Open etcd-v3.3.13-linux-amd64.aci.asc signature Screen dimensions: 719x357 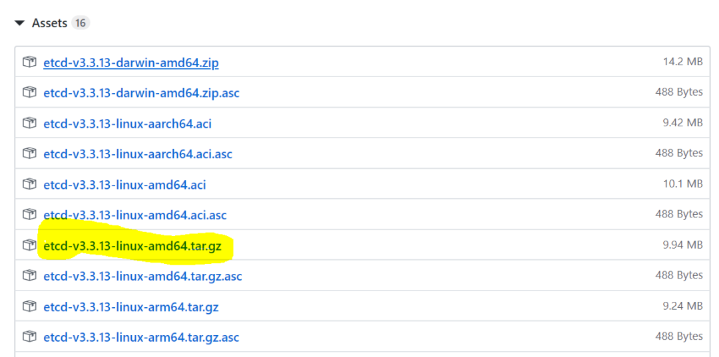(134, 215)
